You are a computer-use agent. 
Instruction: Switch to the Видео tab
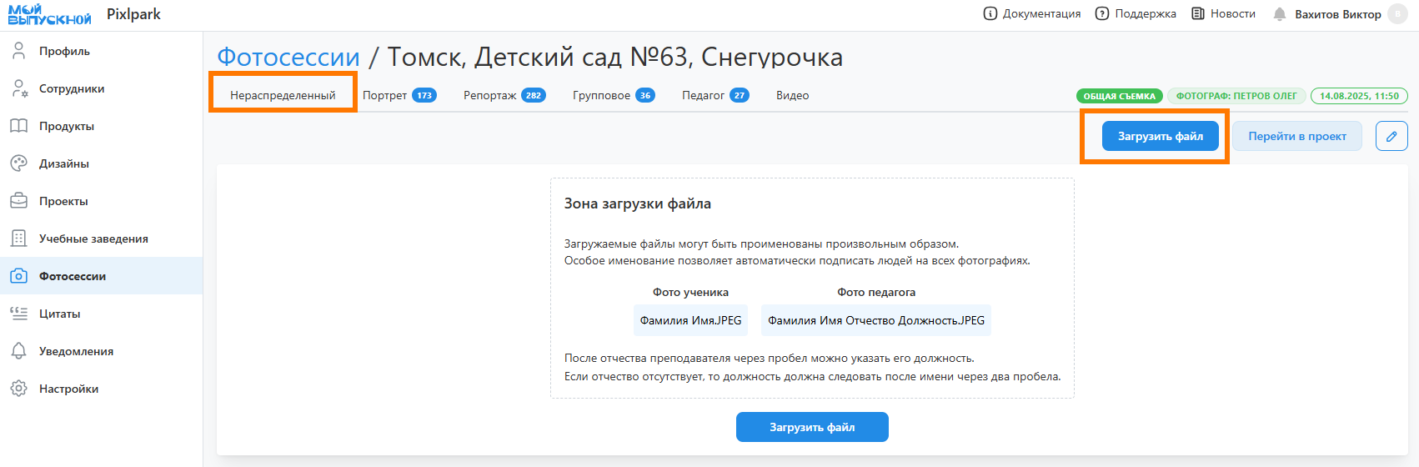792,95
